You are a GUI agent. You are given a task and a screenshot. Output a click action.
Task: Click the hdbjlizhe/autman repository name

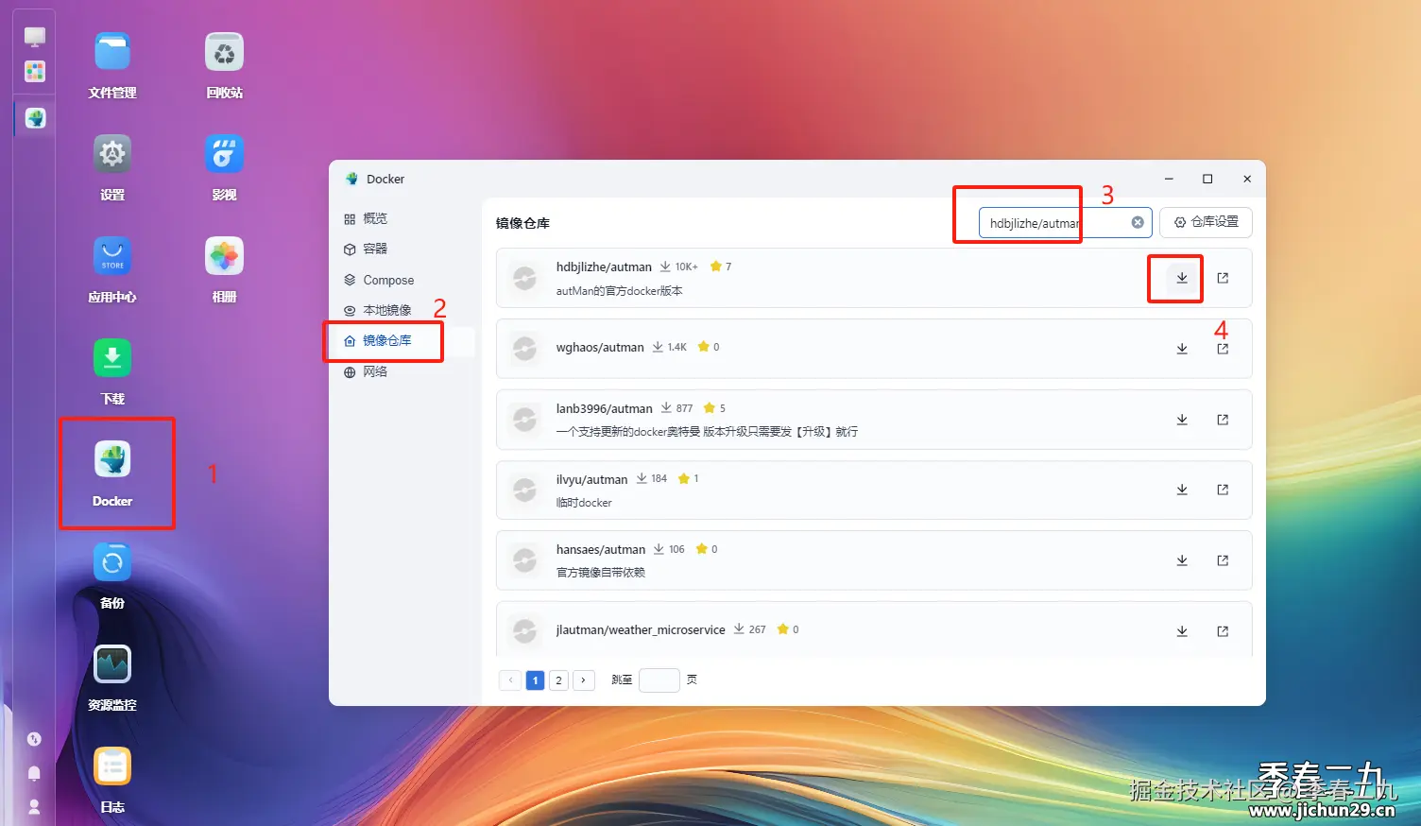604,267
